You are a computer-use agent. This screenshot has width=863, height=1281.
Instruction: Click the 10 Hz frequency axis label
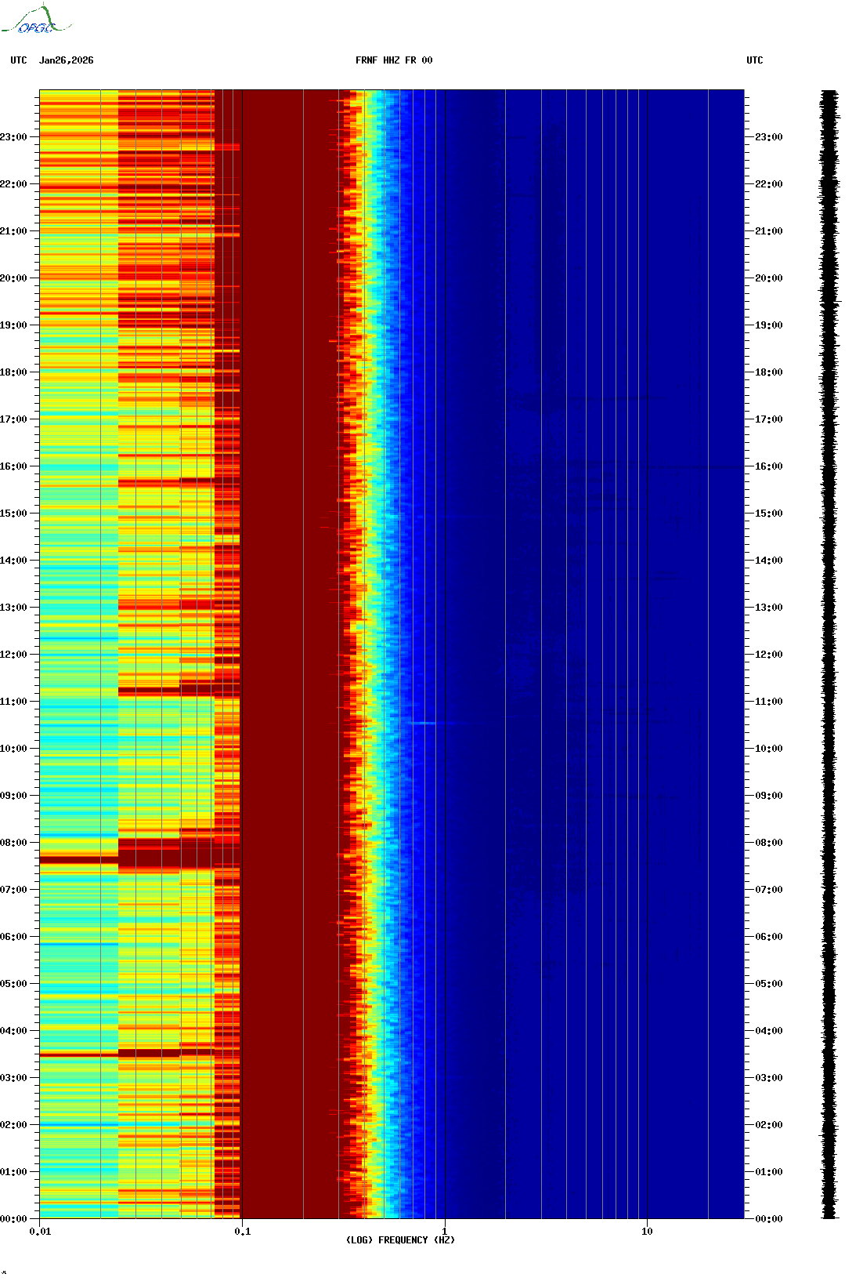click(x=647, y=1232)
